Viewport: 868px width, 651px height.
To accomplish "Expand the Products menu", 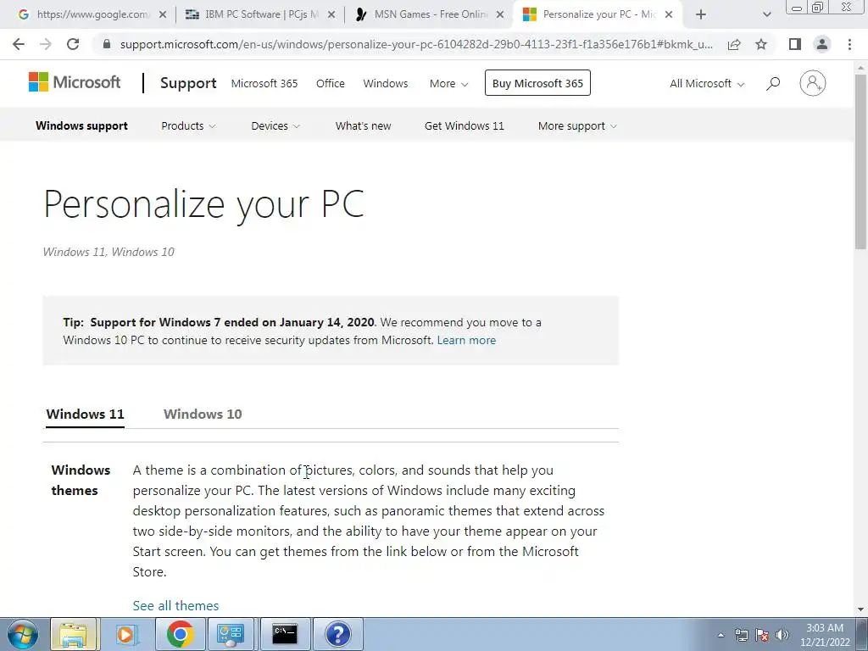I will 188,125.
